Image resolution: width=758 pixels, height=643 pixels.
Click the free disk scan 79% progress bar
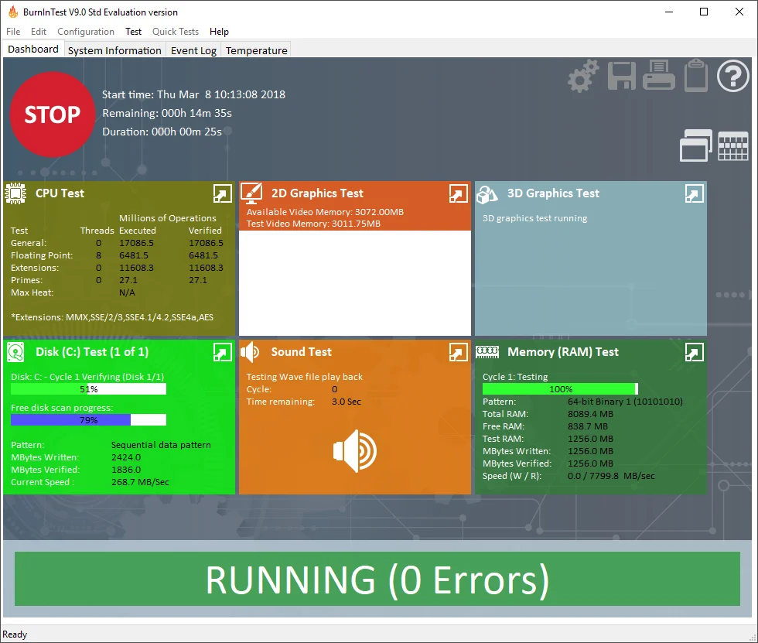click(88, 420)
